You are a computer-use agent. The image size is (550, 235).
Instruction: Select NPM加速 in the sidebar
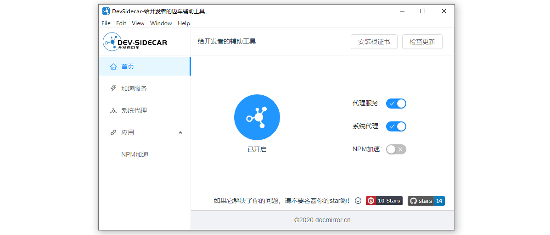pyautogui.click(x=135, y=154)
